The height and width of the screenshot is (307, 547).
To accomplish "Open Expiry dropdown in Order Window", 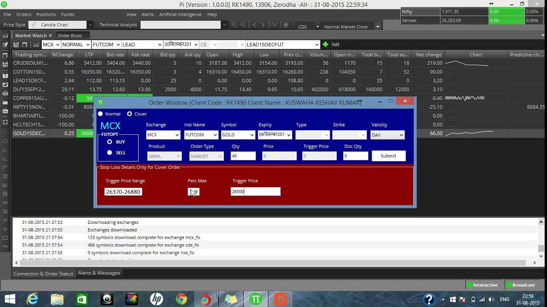I will tap(275, 135).
